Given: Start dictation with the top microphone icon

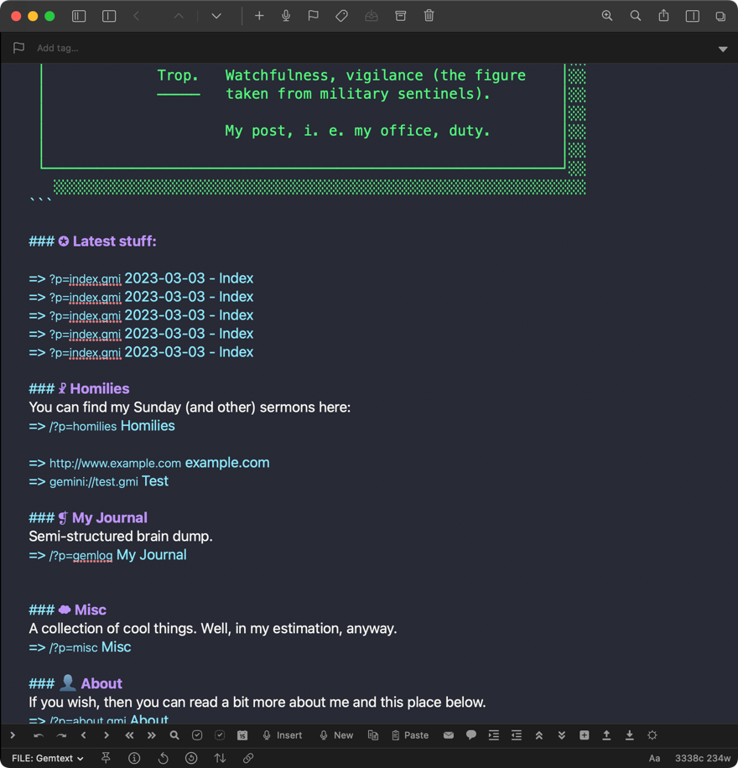Looking at the screenshot, I should pyautogui.click(x=286, y=16).
